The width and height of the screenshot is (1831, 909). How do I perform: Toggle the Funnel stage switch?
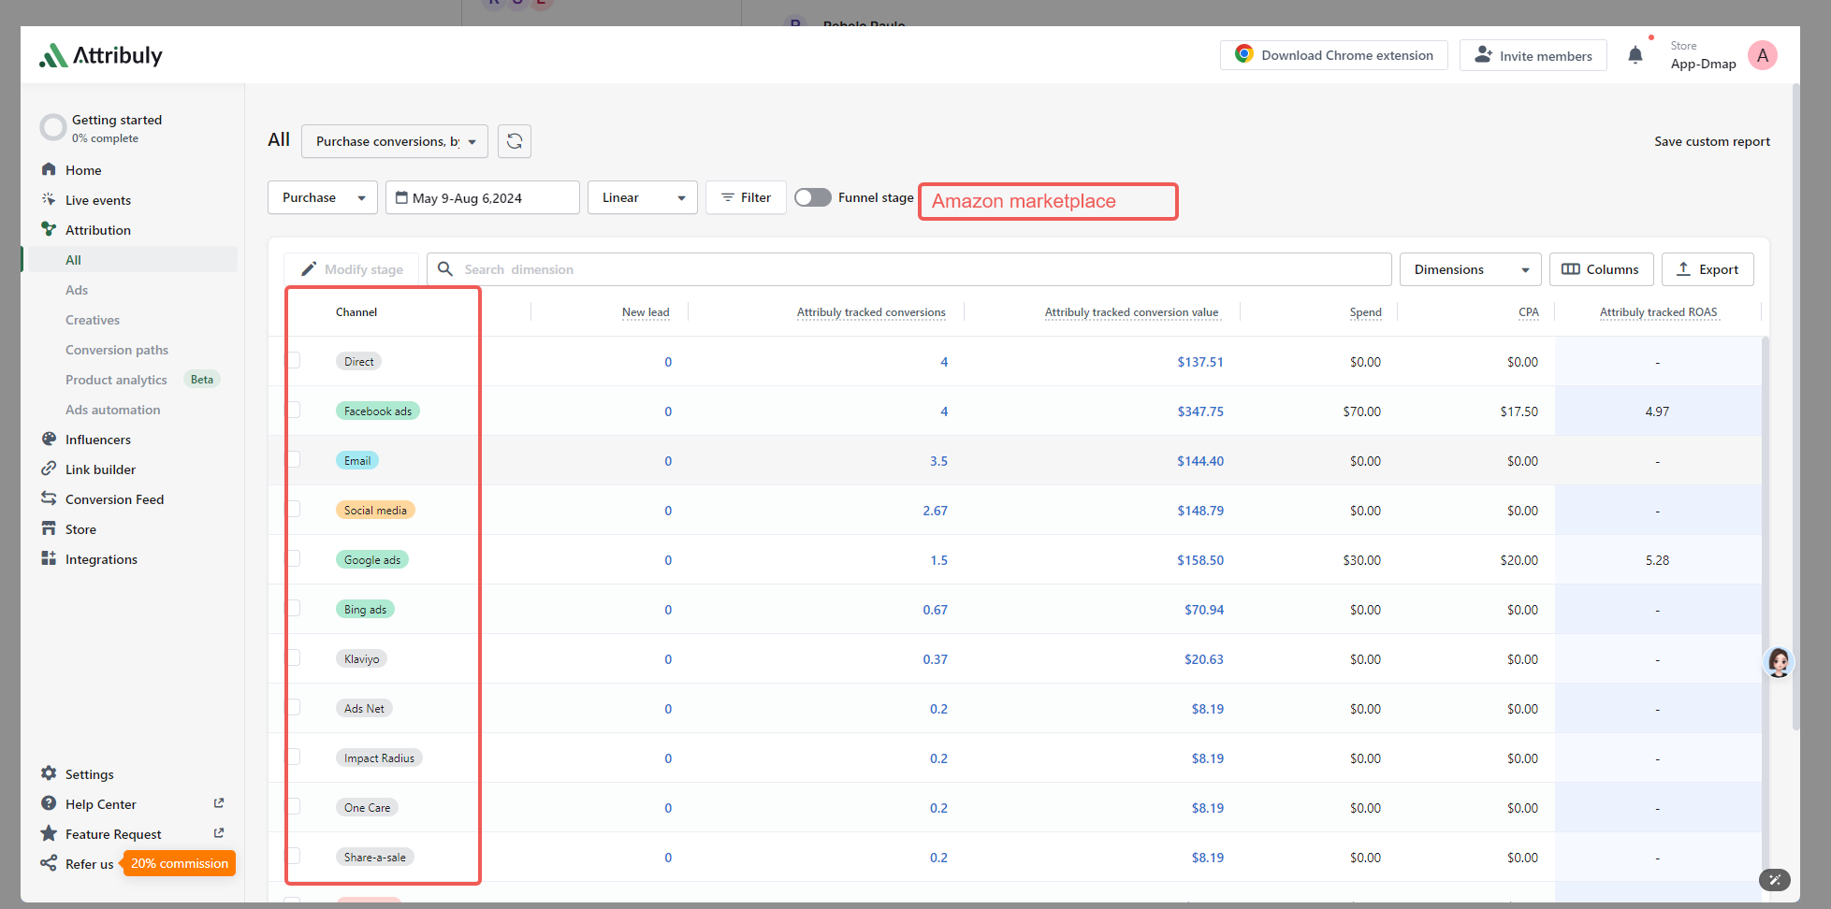812,197
